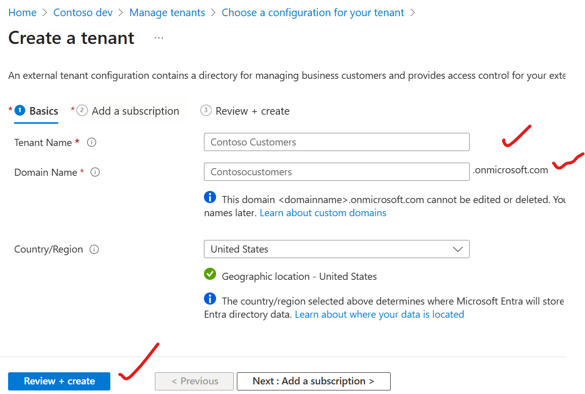Open Learn about custom domains link

323,213
